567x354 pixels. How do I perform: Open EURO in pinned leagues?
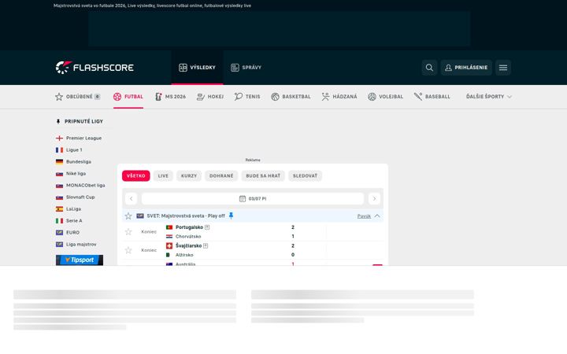click(x=68, y=233)
